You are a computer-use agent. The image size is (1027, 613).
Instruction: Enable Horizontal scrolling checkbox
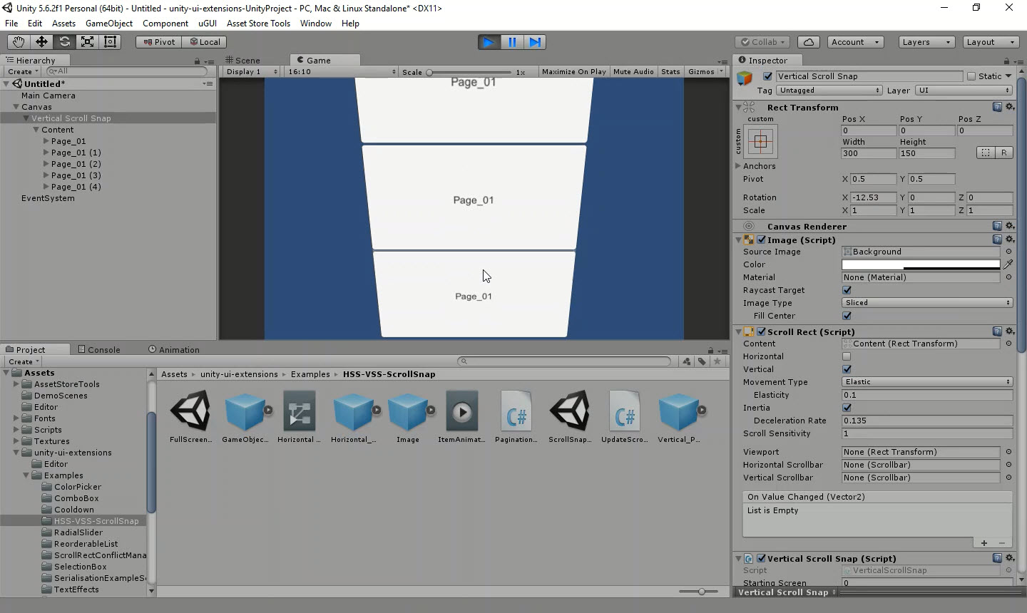tap(847, 356)
